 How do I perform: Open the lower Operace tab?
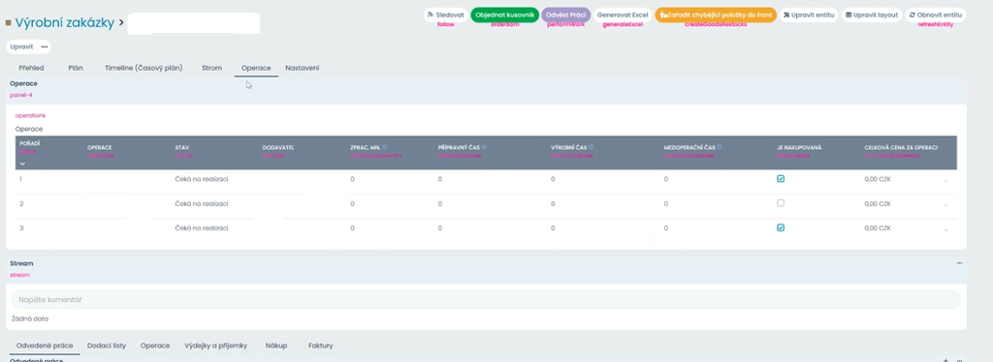(x=155, y=346)
